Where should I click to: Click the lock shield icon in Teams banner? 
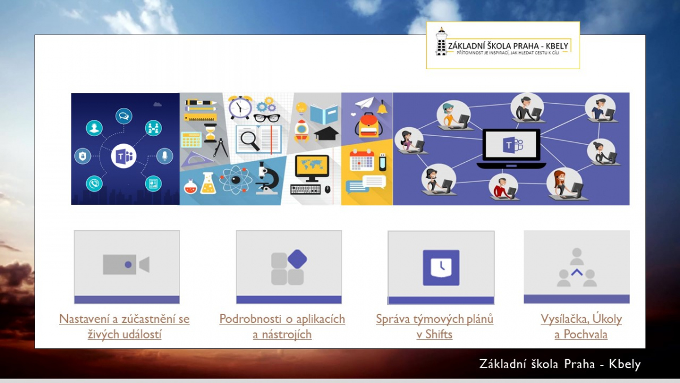pos(82,156)
